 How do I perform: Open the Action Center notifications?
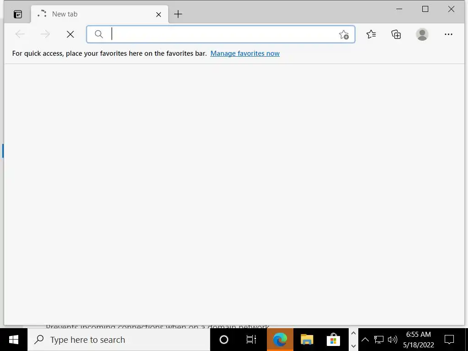click(x=449, y=340)
